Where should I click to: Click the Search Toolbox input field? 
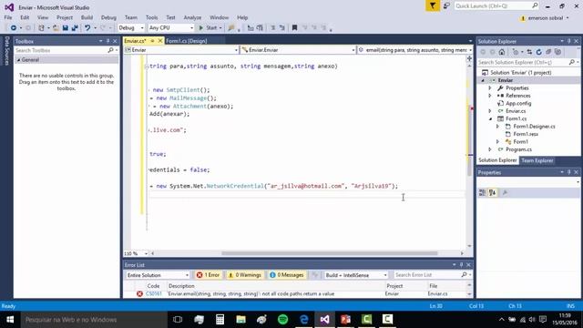click(x=61, y=50)
